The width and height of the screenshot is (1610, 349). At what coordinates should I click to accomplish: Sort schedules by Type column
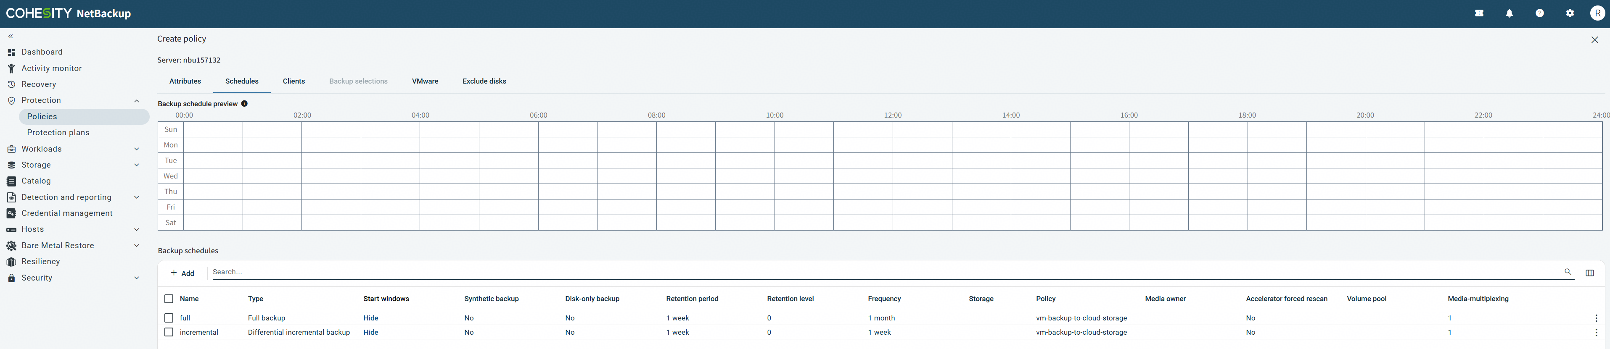pyautogui.click(x=256, y=299)
